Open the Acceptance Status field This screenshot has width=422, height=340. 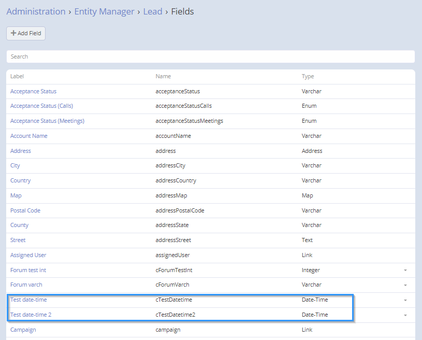(x=33, y=91)
